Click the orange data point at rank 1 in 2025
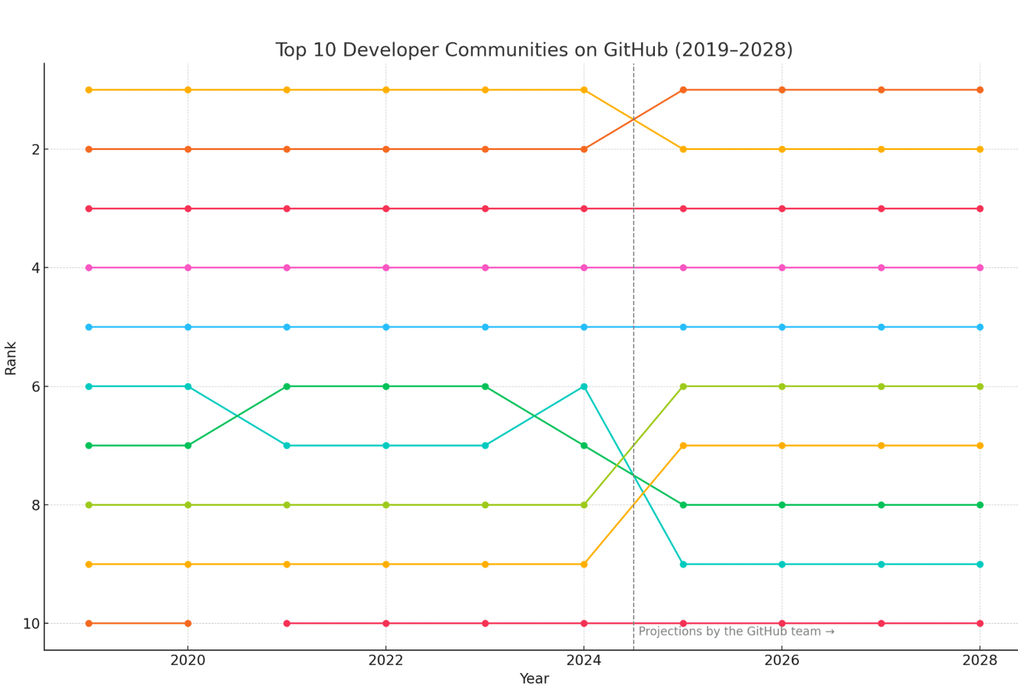 (683, 90)
